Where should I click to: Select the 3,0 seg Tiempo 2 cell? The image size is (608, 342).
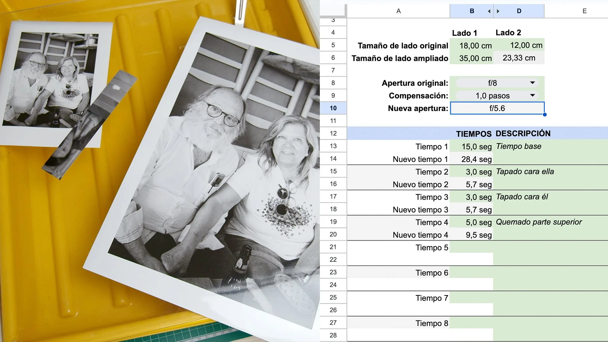pyautogui.click(x=472, y=172)
